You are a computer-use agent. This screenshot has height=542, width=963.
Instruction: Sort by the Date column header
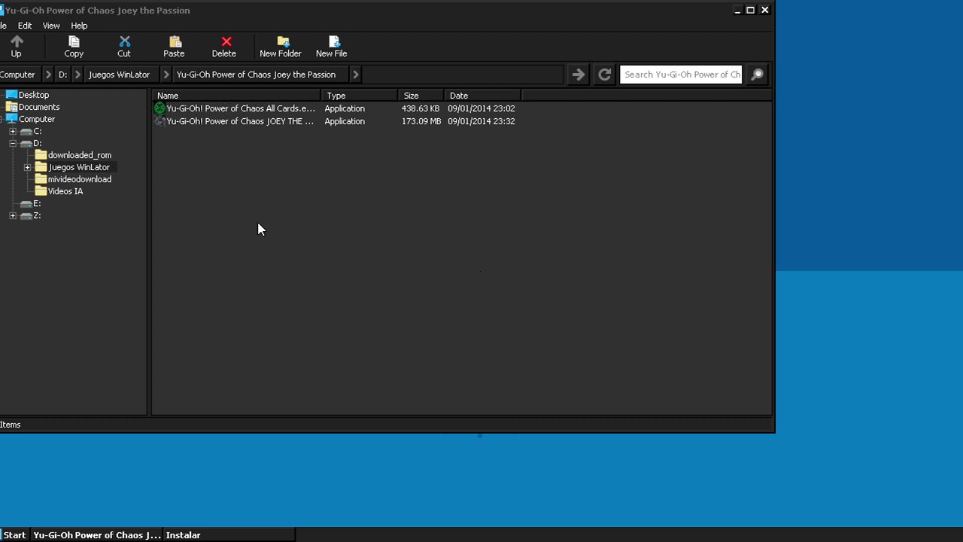(483, 96)
